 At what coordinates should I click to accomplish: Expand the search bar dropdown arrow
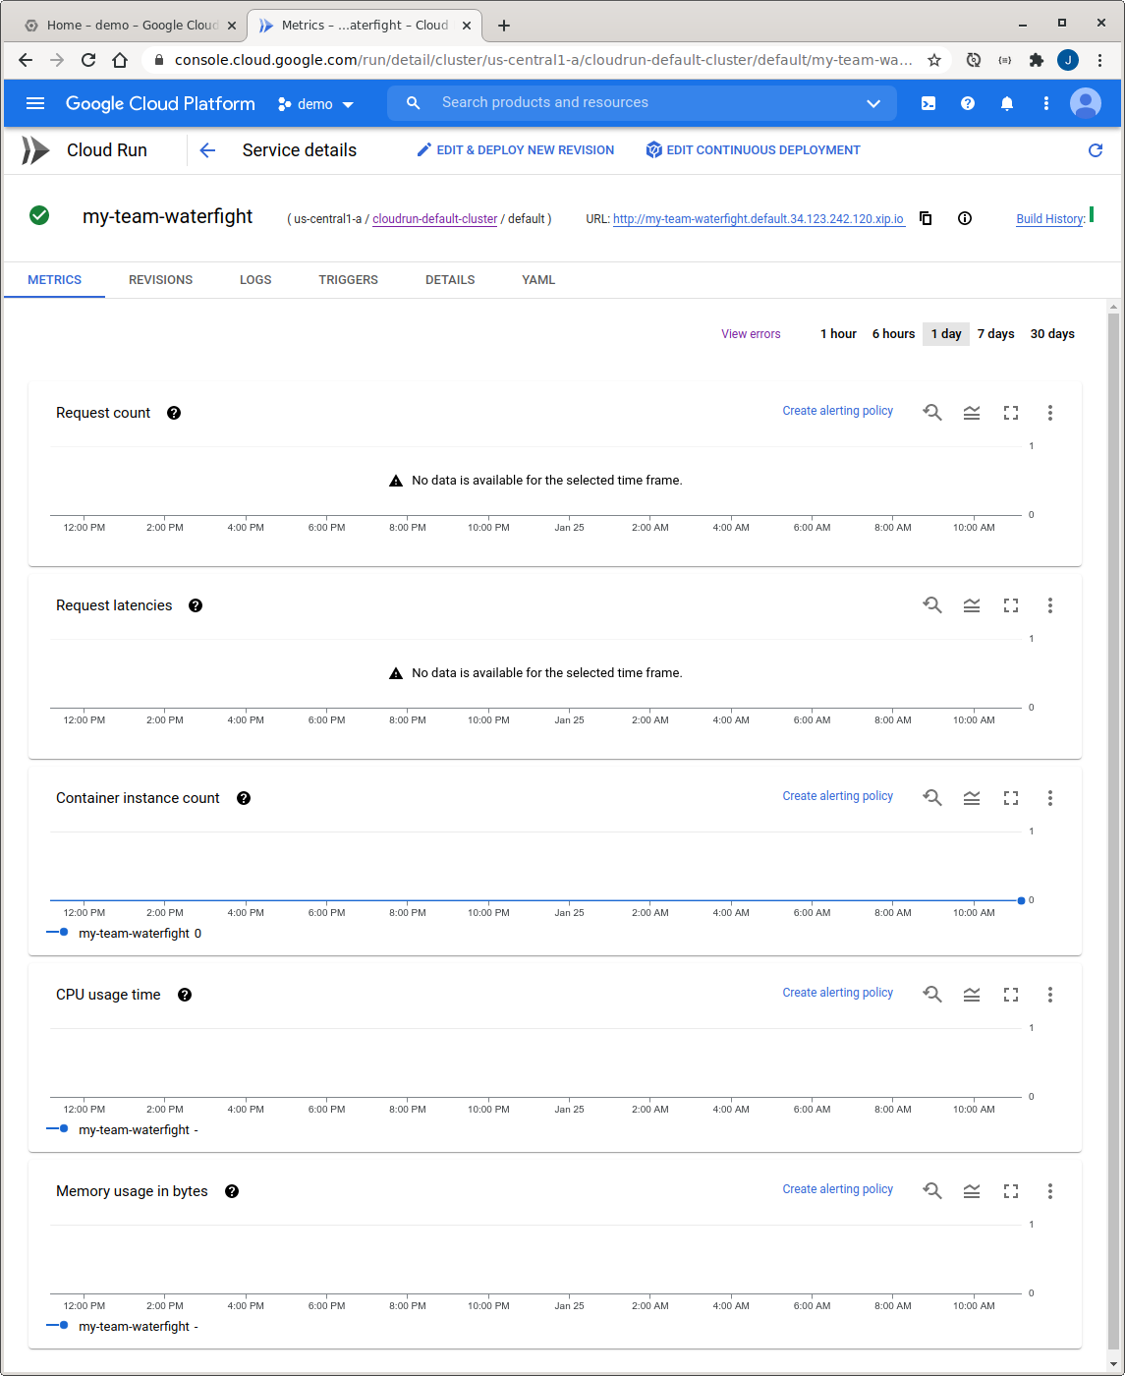[x=872, y=103]
